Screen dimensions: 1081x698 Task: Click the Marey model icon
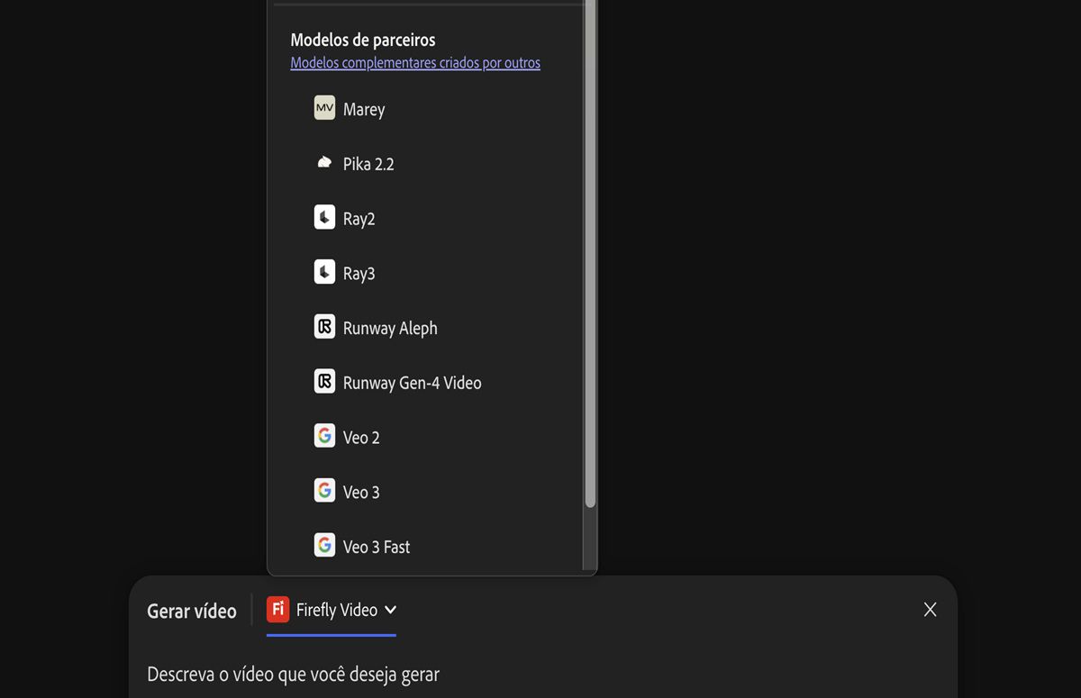point(324,108)
